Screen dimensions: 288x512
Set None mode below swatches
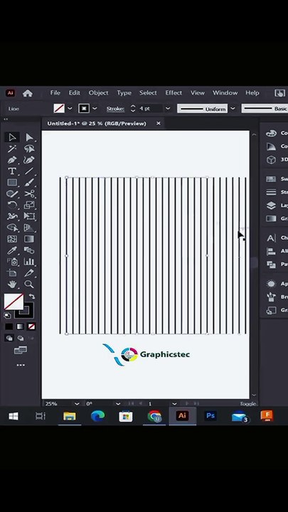click(31, 326)
